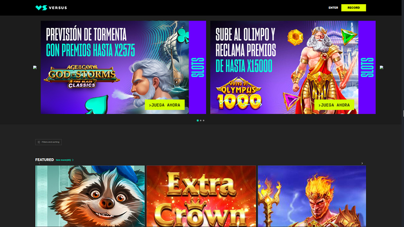
Task: Click the Versus logo in header
Action: pos(51,8)
